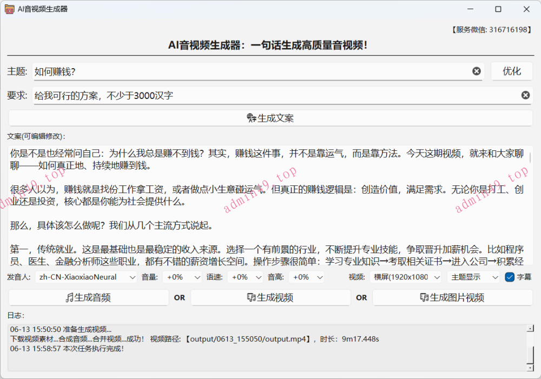The width and height of the screenshot is (541, 379).
Task: Maximize the AI音视频生成器 window
Action: [498, 9]
